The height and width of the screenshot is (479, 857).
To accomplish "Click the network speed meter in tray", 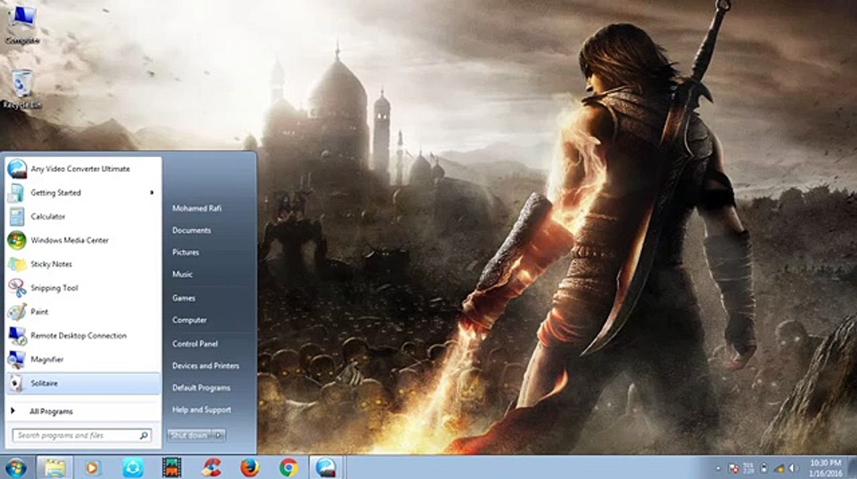I will point(748,468).
